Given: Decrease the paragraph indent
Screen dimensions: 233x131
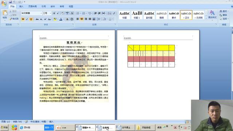Looking at the screenshot, I should [x=95, y=13].
